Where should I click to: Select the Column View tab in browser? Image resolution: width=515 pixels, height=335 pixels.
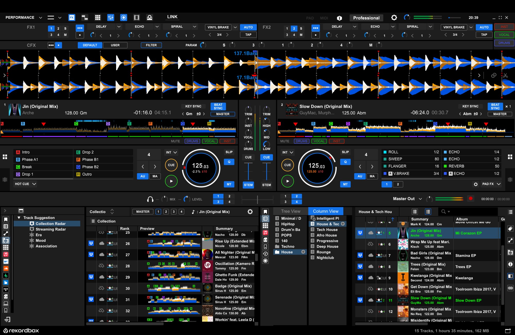[x=325, y=212]
